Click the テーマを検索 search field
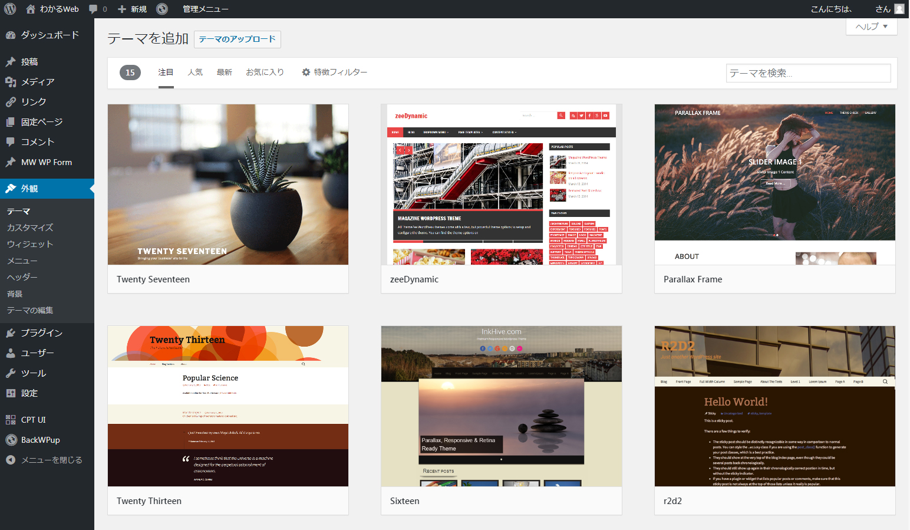The width and height of the screenshot is (910, 530). pyautogui.click(x=807, y=73)
